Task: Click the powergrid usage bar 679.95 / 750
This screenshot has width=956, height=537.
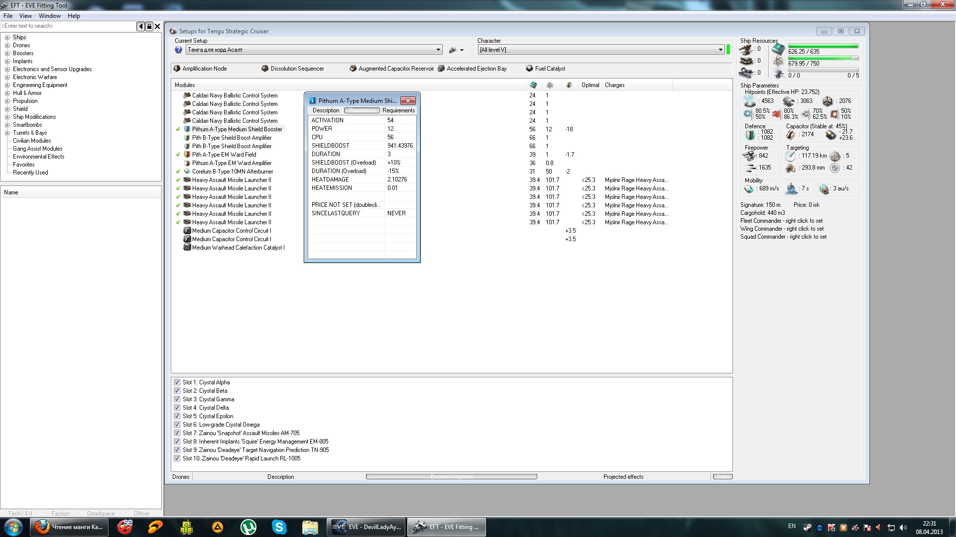Action: (x=823, y=58)
